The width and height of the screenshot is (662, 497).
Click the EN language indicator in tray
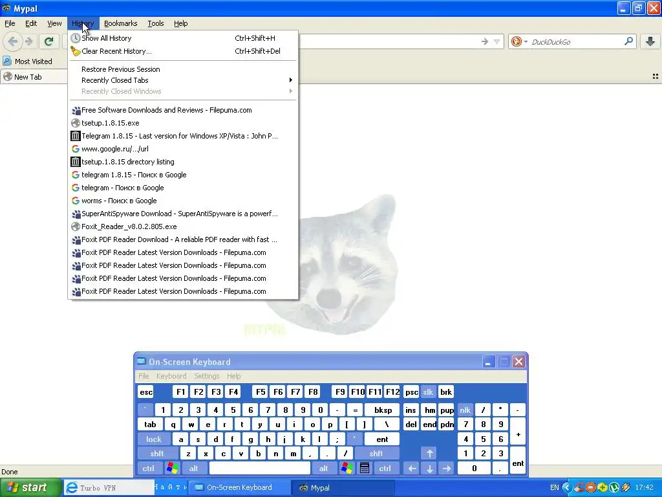[x=554, y=488]
